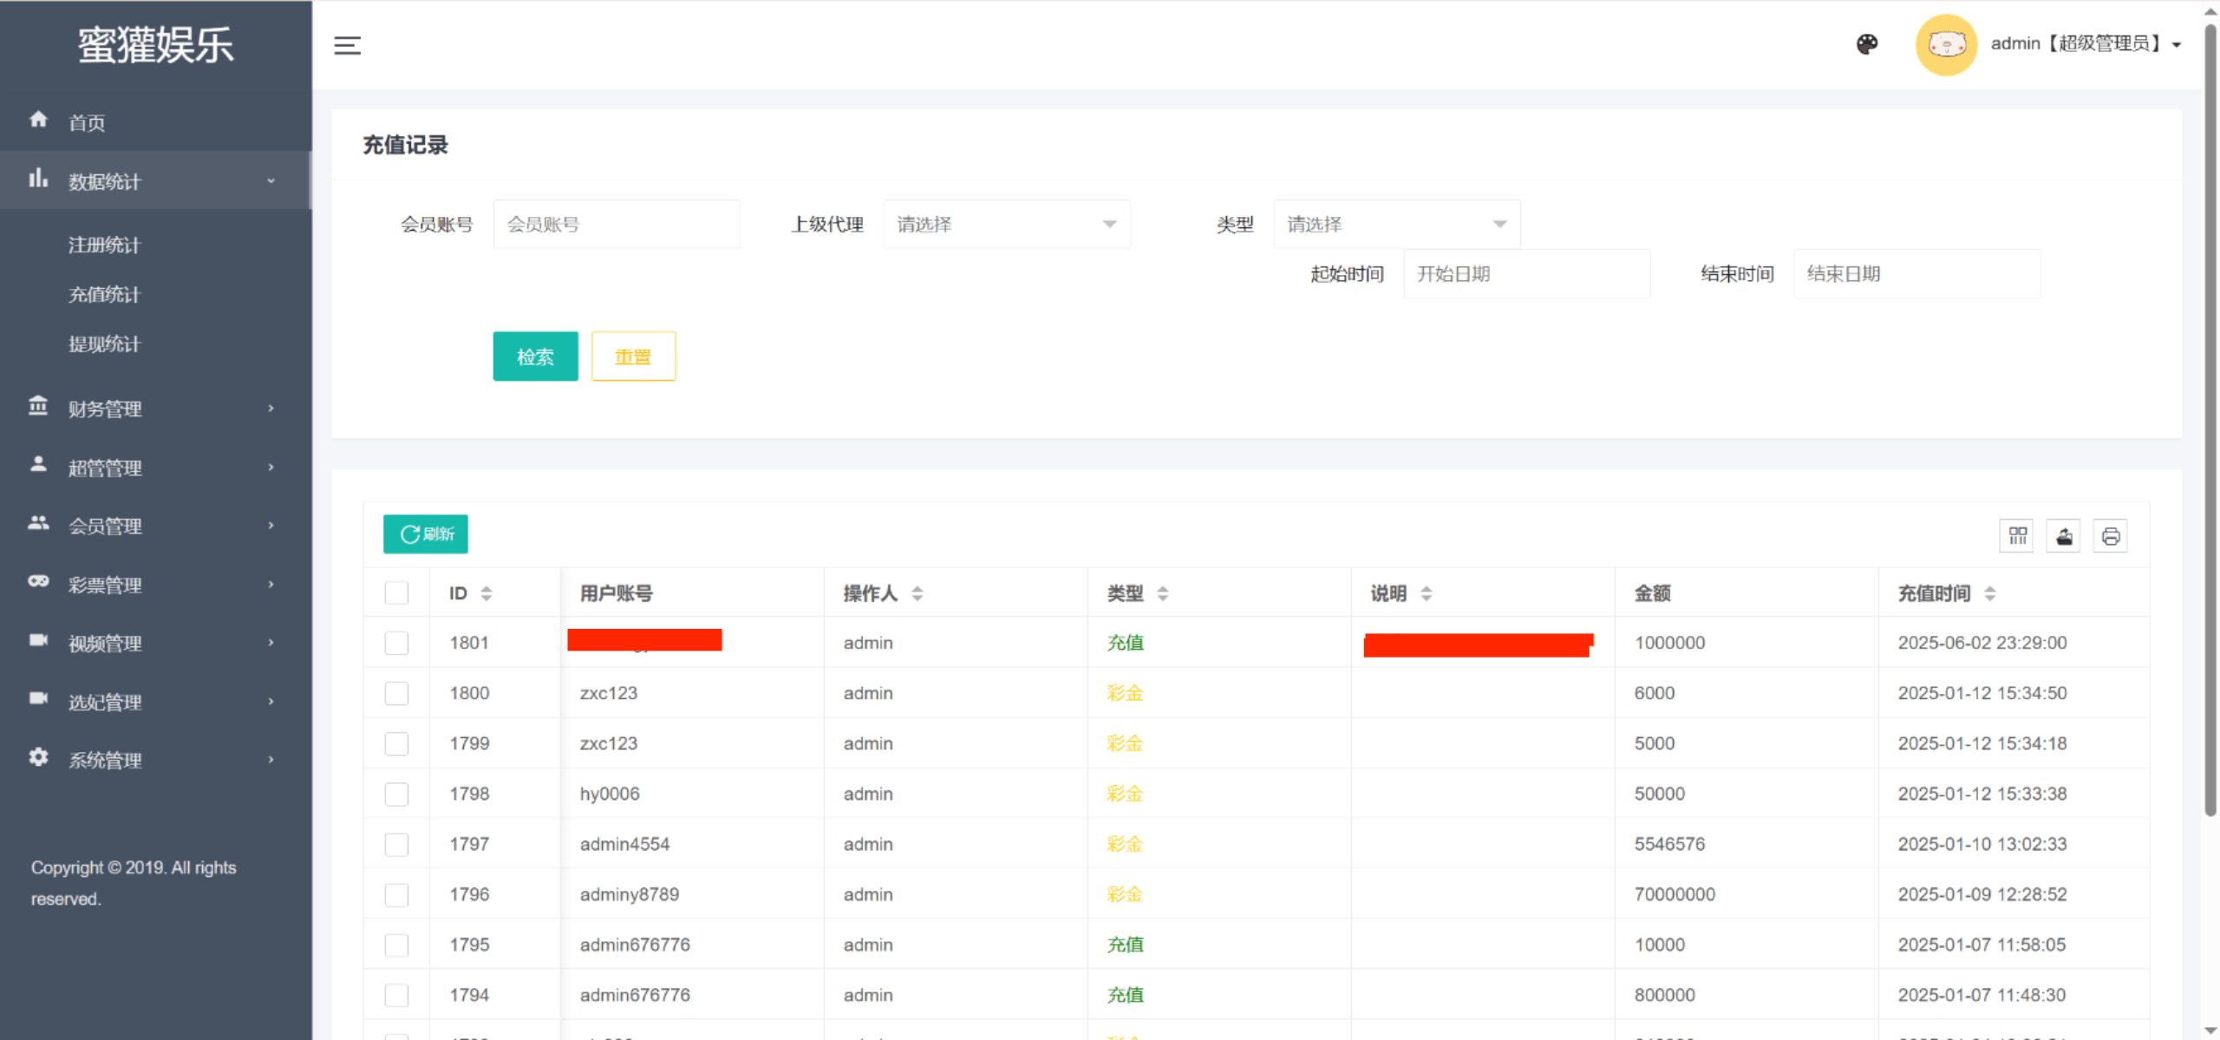This screenshot has height=1040, width=2220.
Task: Open the 类型 dropdown
Action: point(1396,224)
